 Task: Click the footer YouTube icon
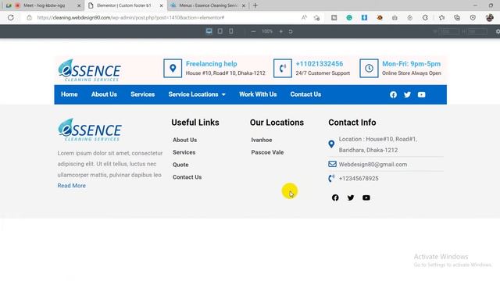point(366,197)
